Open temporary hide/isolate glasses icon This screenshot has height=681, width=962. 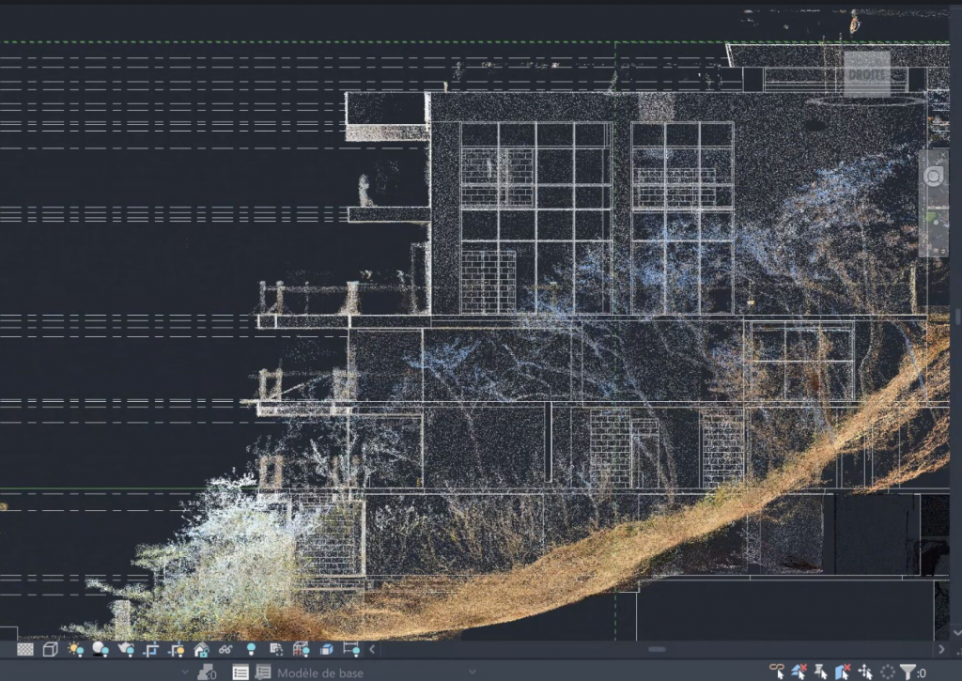point(225,649)
